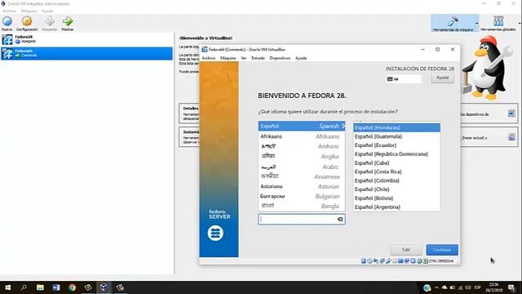Select Español (Argentina) locale
The image size is (522, 294).
coord(397,207)
